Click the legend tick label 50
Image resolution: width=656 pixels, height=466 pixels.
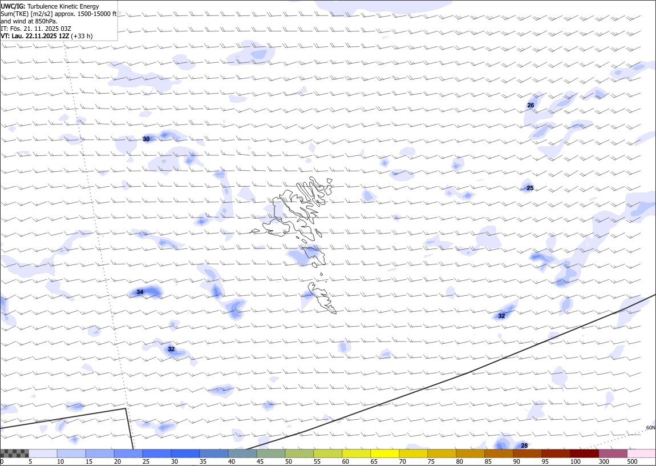pos(288,461)
